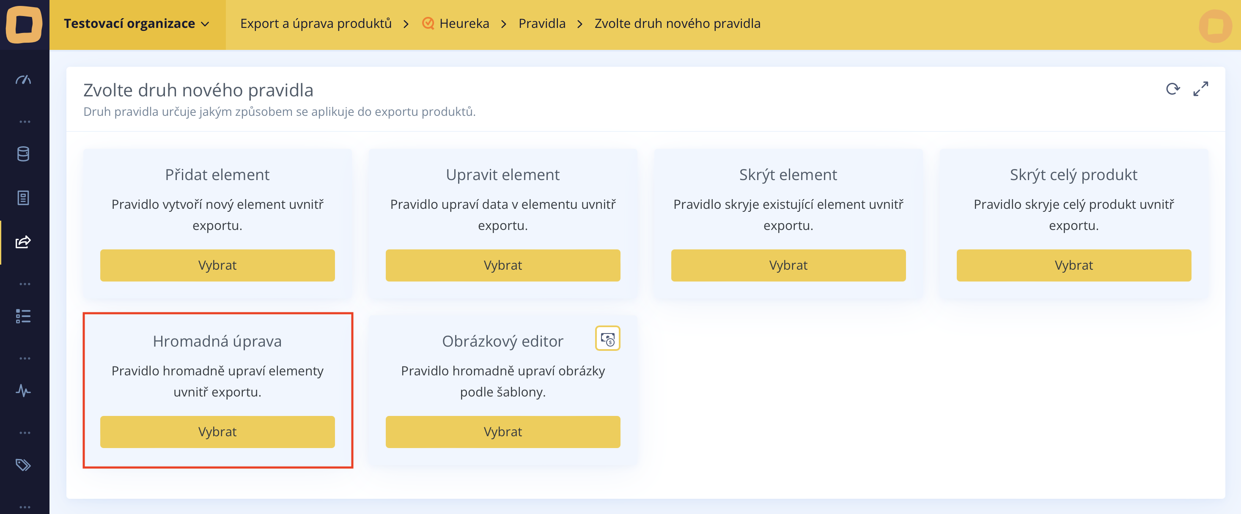
Task: Navigate to Pravidla breadcrumb
Action: click(541, 24)
